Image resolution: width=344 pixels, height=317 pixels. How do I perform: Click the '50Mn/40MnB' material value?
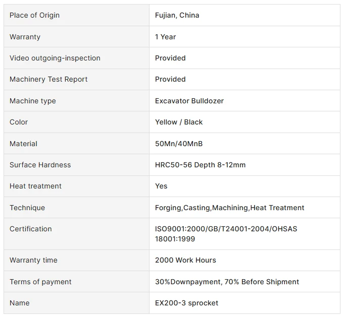pos(179,144)
